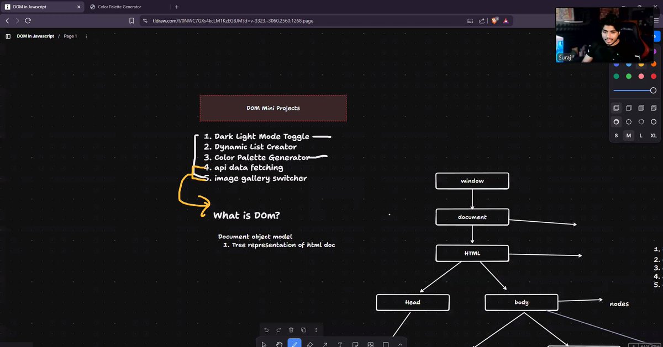Set dash style to draw
The height and width of the screenshot is (347, 663).
click(x=616, y=122)
